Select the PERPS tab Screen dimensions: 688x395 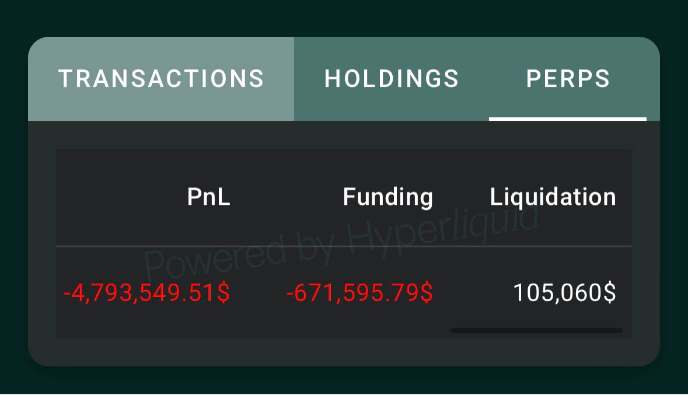[568, 79]
